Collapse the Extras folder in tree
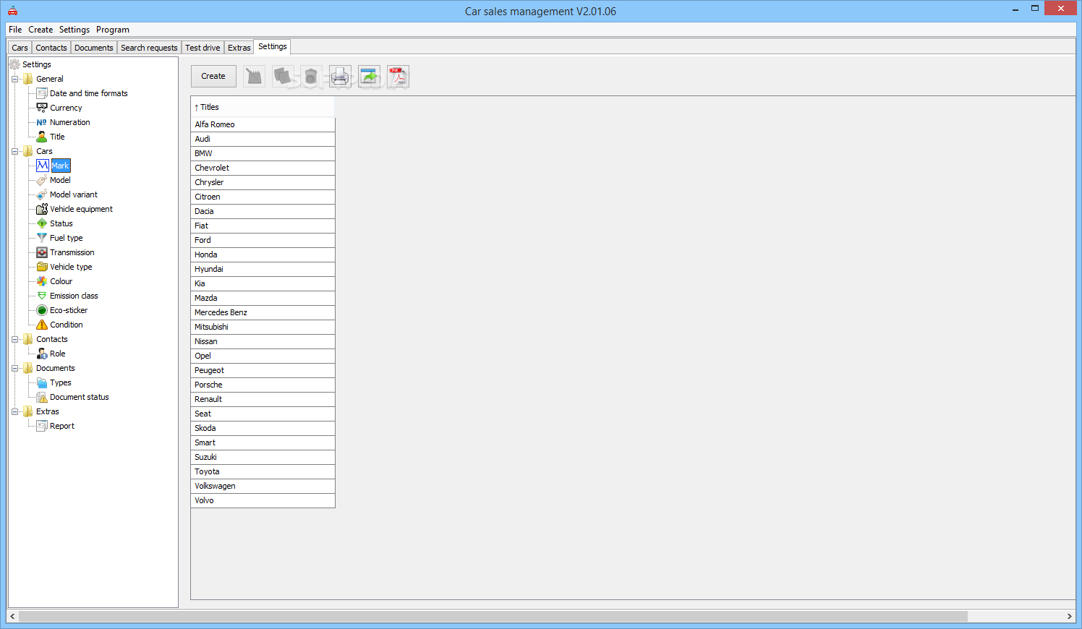The width and height of the screenshot is (1082, 629). [x=14, y=411]
